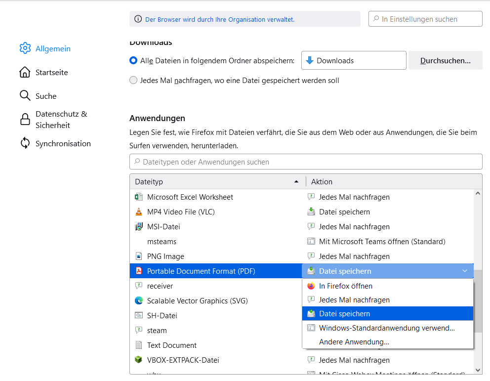Click the green VBOX-EXTPACK-Datei cube icon
The image size is (490, 381).
139,360
